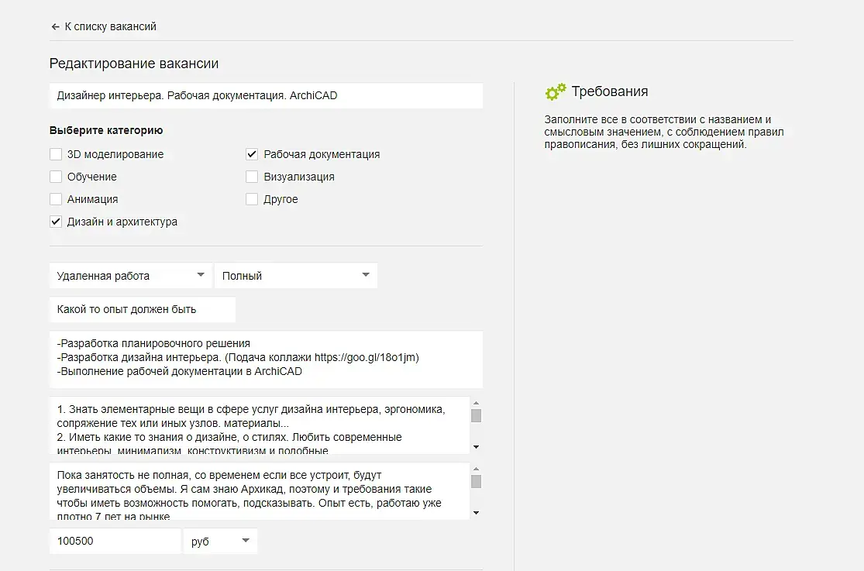Expand the Полный employment dropdown
Screen dimensions: 864x571
coord(295,276)
